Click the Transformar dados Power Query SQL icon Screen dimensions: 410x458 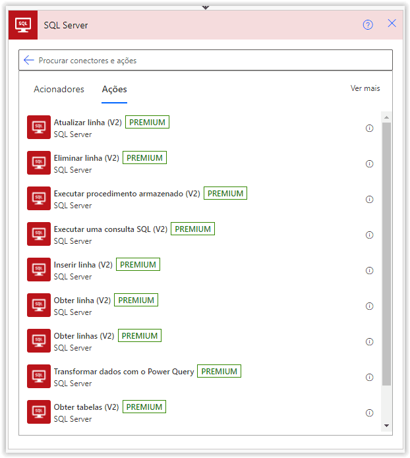[39, 376]
